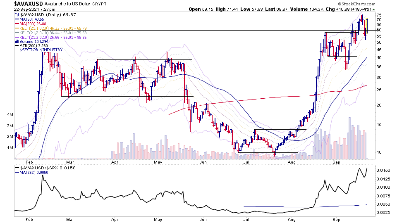Click the May label under the ratio panel
The width and height of the screenshot is (397, 223).
tap(158, 219)
